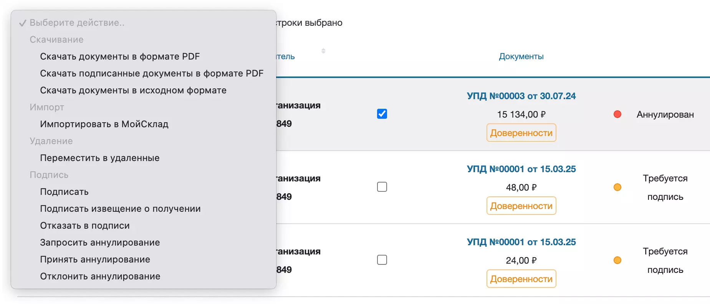This screenshot has height=304, width=710.
Task: Tick the checkbox for the 48,00 ₽ row
Action: pos(382,187)
